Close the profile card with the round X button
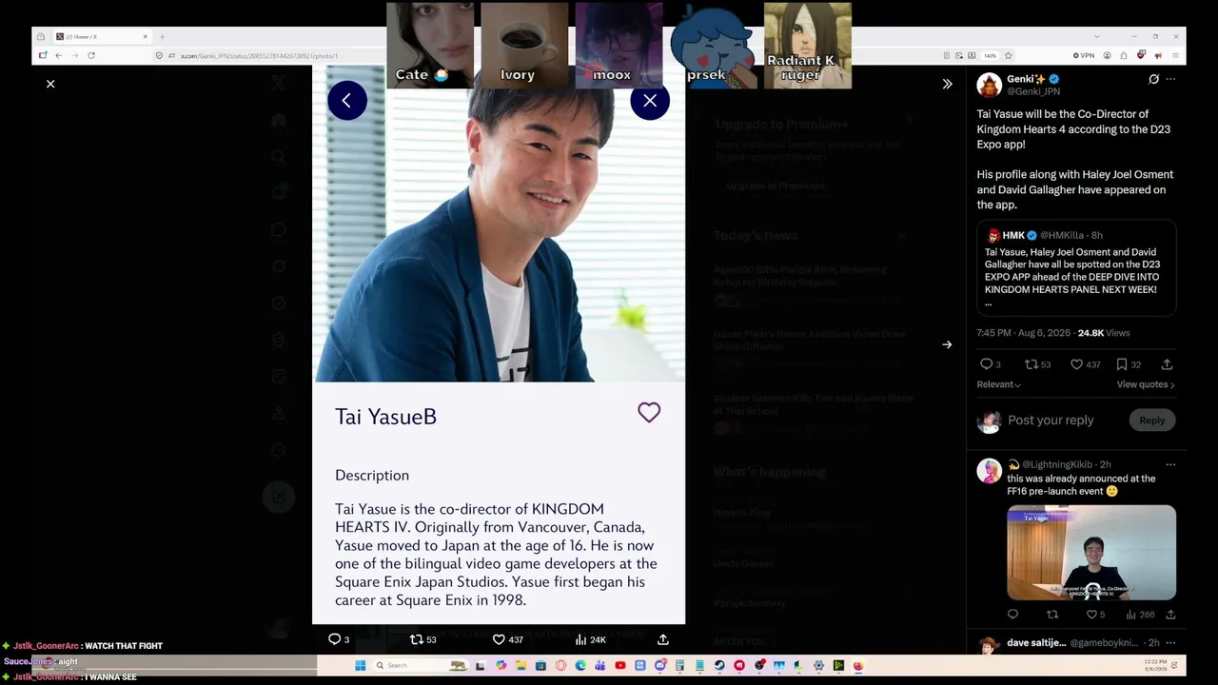 (650, 101)
